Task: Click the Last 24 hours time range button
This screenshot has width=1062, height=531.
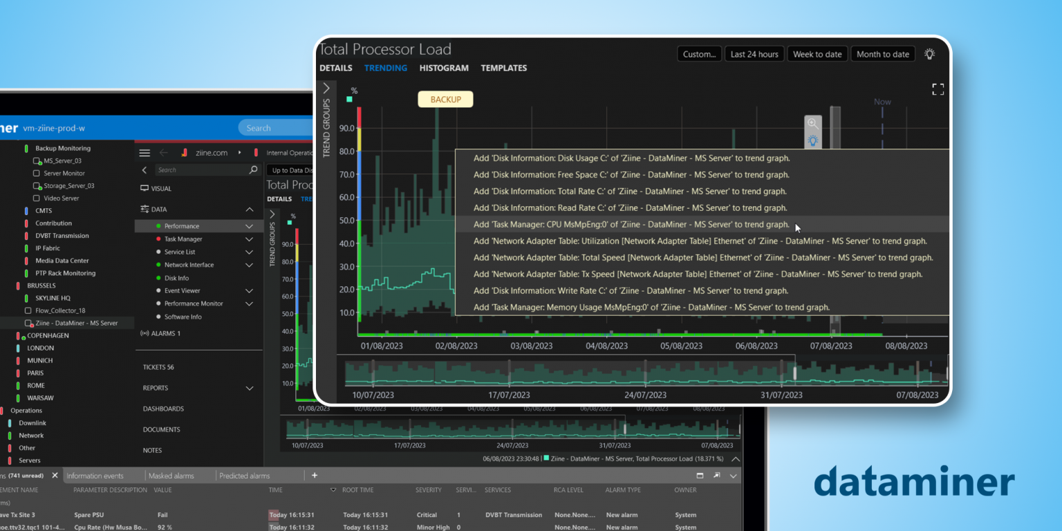Action: click(x=754, y=53)
